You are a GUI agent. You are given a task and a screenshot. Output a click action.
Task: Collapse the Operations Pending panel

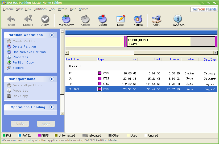[52, 107]
